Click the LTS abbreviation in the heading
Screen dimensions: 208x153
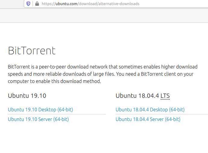(x=165, y=96)
